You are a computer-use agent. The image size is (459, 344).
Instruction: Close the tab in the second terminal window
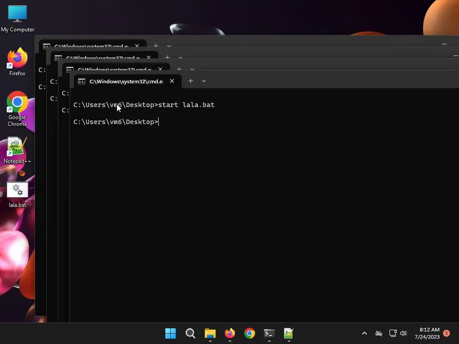point(160,69)
